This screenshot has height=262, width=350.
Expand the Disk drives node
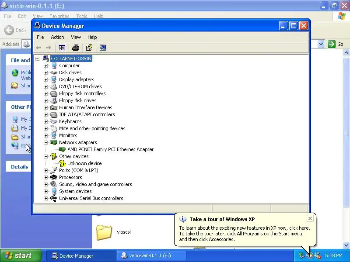[46, 72]
